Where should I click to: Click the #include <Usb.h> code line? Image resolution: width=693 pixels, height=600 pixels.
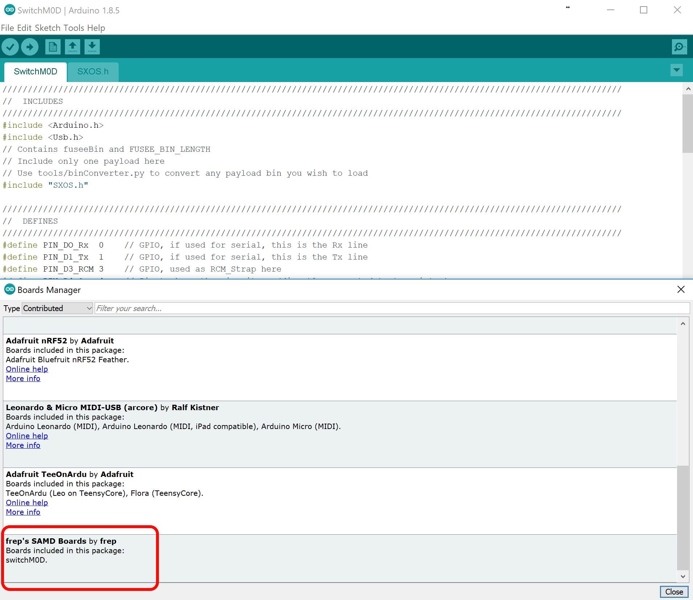[x=43, y=137]
